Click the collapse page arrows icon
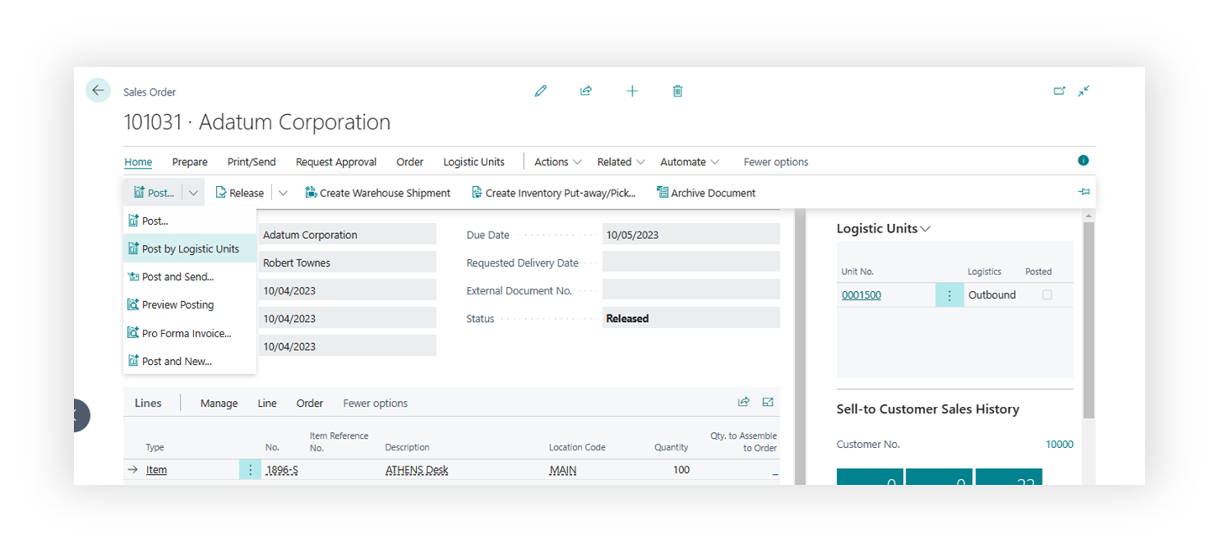The height and width of the screenshot is (552, 1219). [x=1084, y=91]
